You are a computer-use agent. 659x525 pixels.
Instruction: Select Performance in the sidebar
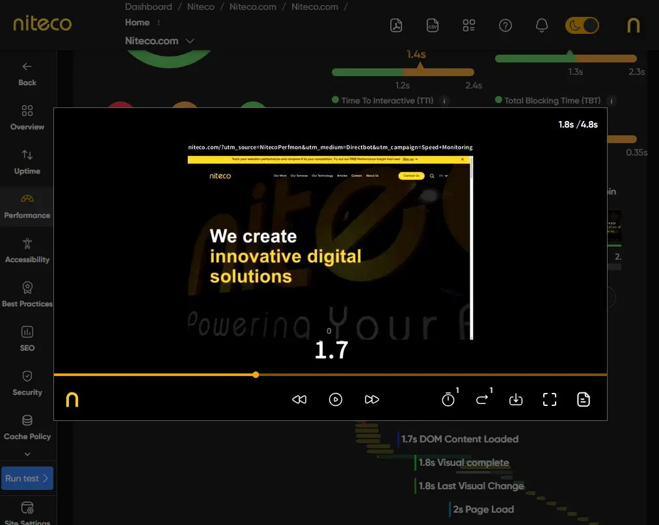27,206
